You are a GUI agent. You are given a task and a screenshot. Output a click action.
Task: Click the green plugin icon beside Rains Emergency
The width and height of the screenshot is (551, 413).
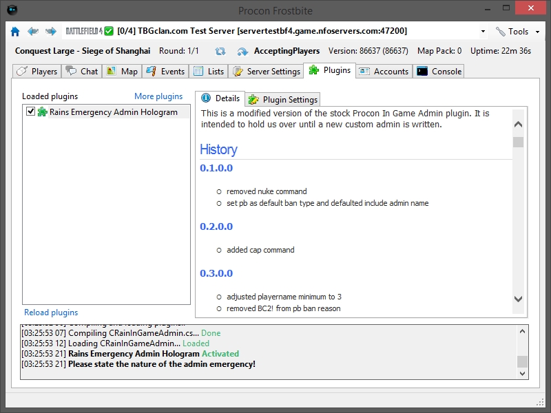[x=43, y=112]
